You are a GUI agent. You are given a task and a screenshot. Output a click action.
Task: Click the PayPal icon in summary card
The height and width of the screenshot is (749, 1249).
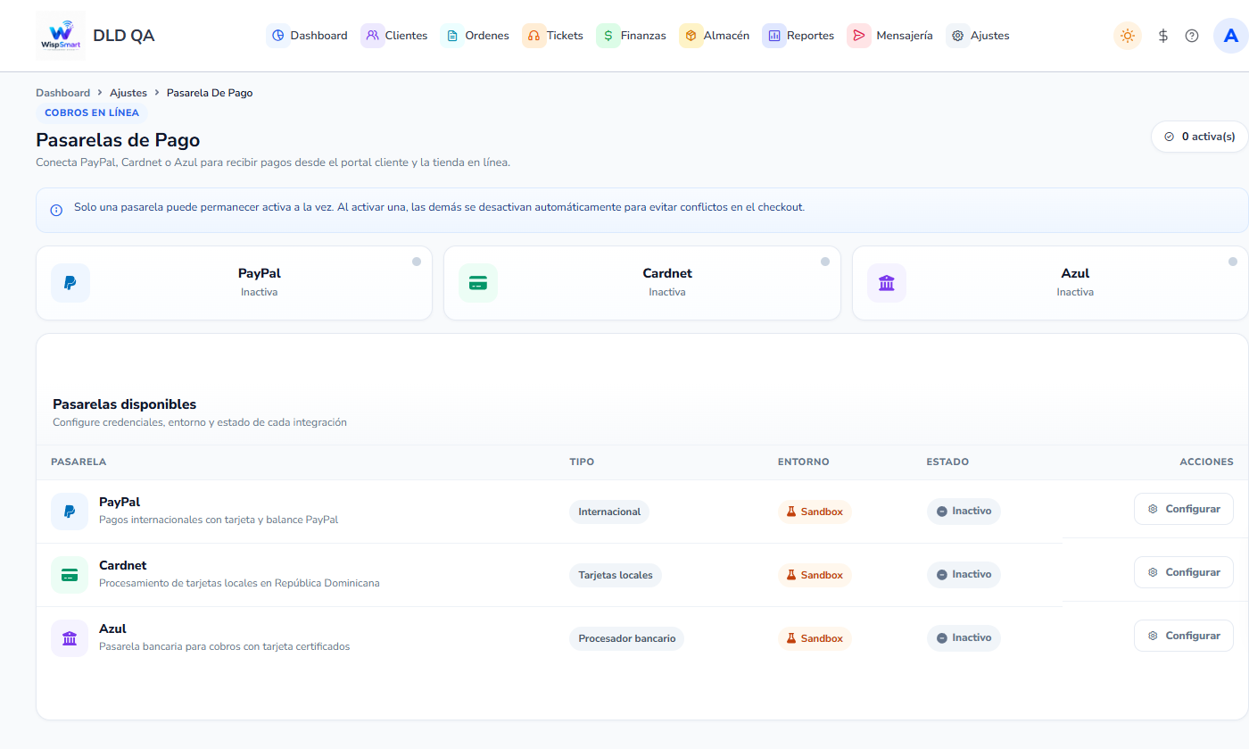[x=70, y=283]
